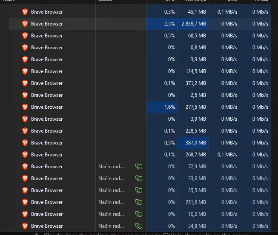Select the 68,5 MB memory cell

tap(193, 36)
